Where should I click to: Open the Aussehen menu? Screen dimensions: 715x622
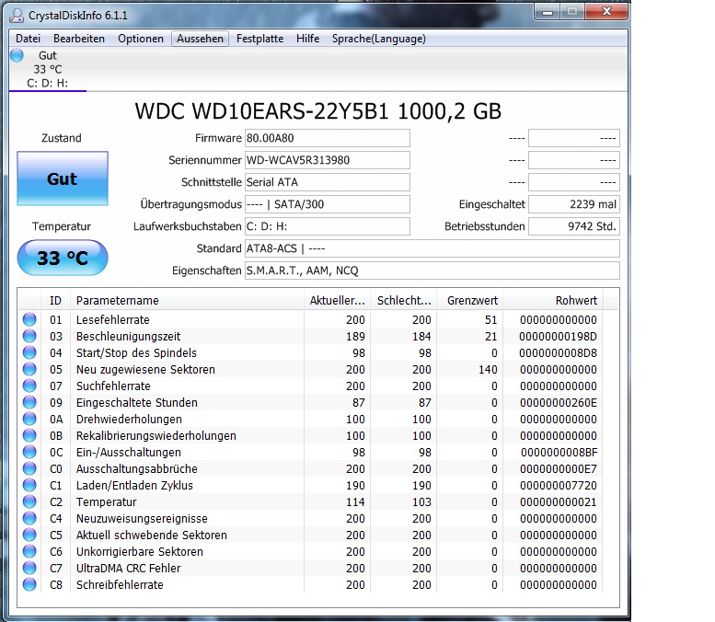point(201,39)
